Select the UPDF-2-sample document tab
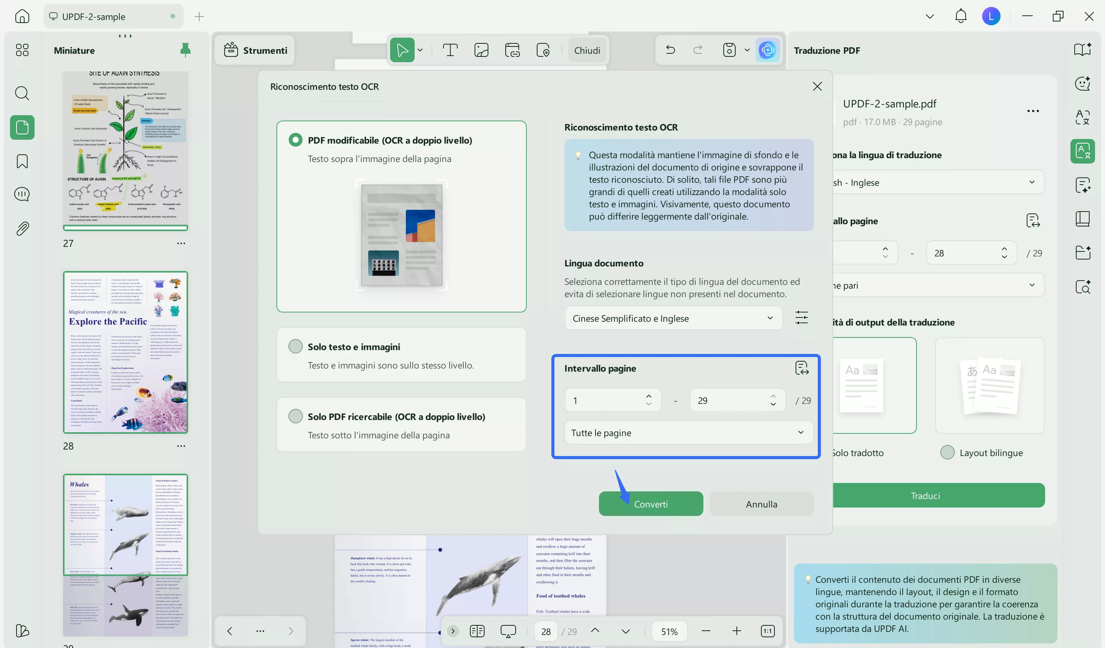Viewport: 1105px width, 648px height. [112, 16]
